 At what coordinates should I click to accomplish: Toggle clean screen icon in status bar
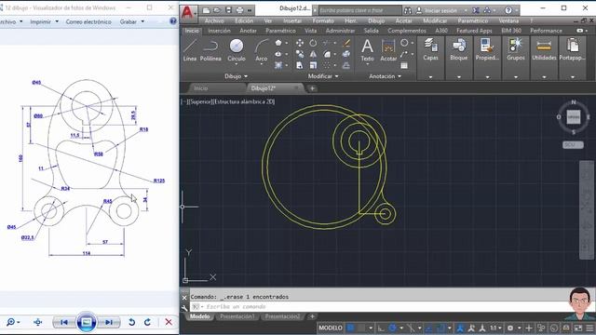pos(577,328)
